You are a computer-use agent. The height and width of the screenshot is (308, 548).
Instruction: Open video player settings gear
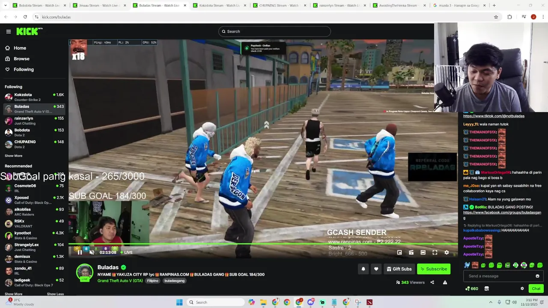click(x=447, y=252)
